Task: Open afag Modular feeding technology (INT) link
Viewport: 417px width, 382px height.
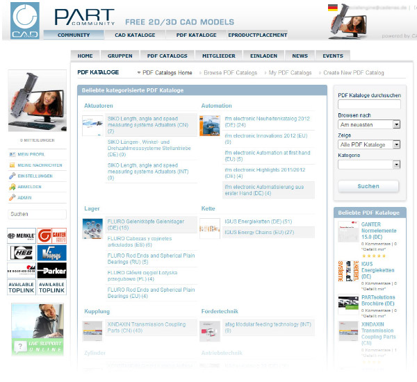Action: pos(268,328)
